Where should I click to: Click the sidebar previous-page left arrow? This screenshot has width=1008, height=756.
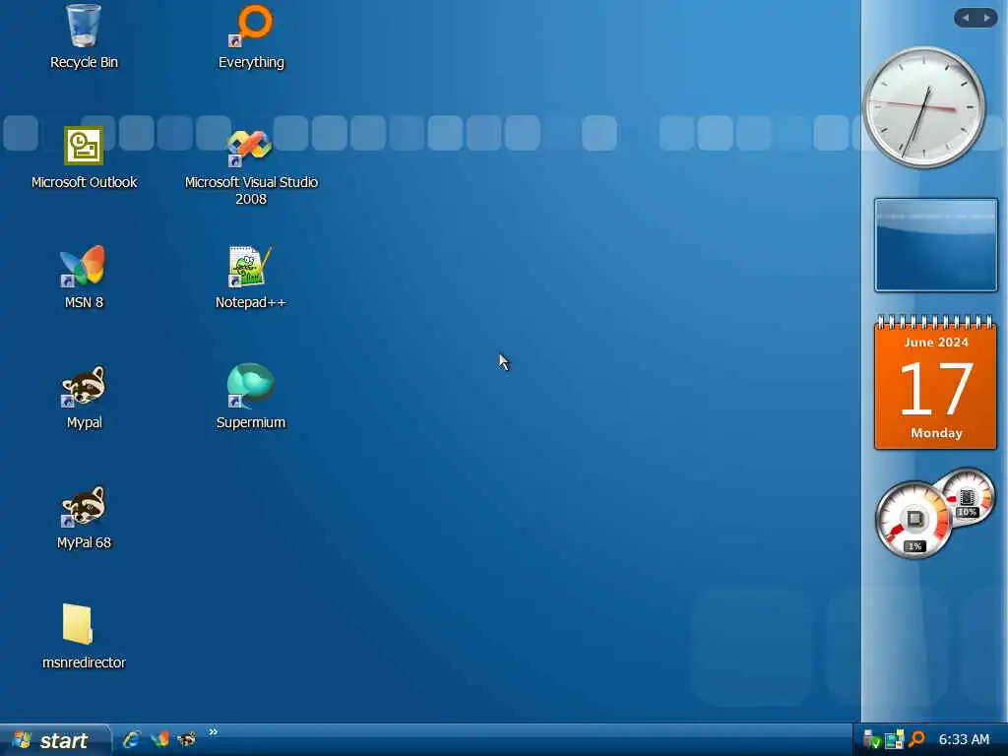965,18
